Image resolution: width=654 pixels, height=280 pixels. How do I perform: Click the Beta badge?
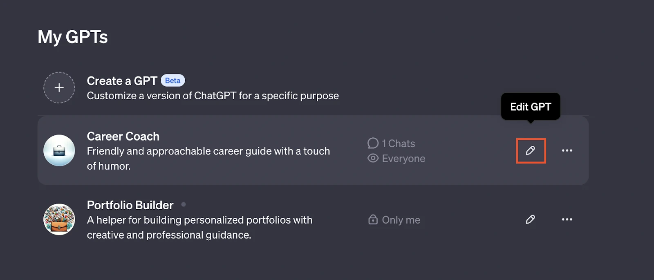coord(173,81)
